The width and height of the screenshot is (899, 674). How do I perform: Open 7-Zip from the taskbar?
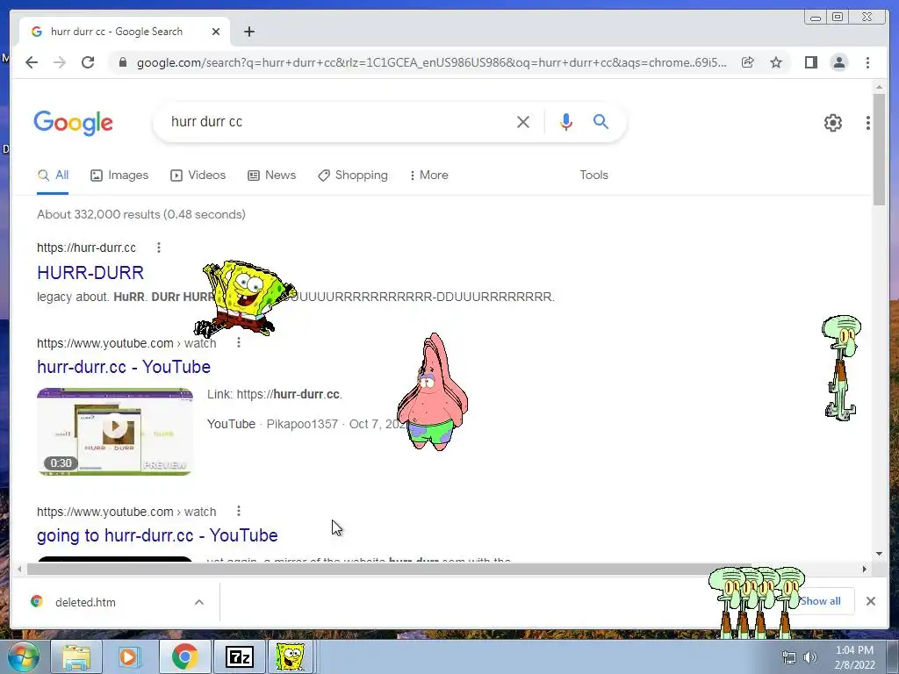click(x=239, y=656)
